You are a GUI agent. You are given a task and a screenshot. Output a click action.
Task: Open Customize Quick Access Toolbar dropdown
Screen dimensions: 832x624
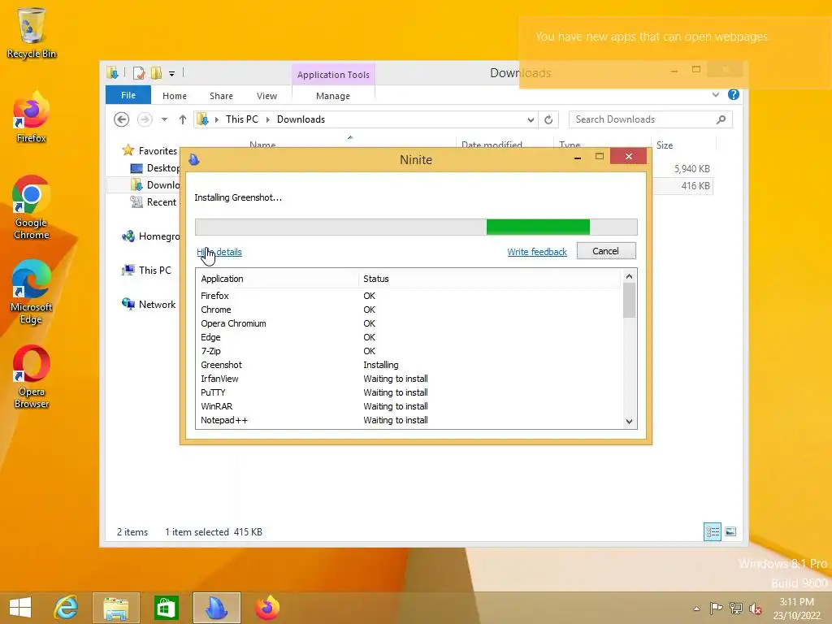tap(172, 74)
